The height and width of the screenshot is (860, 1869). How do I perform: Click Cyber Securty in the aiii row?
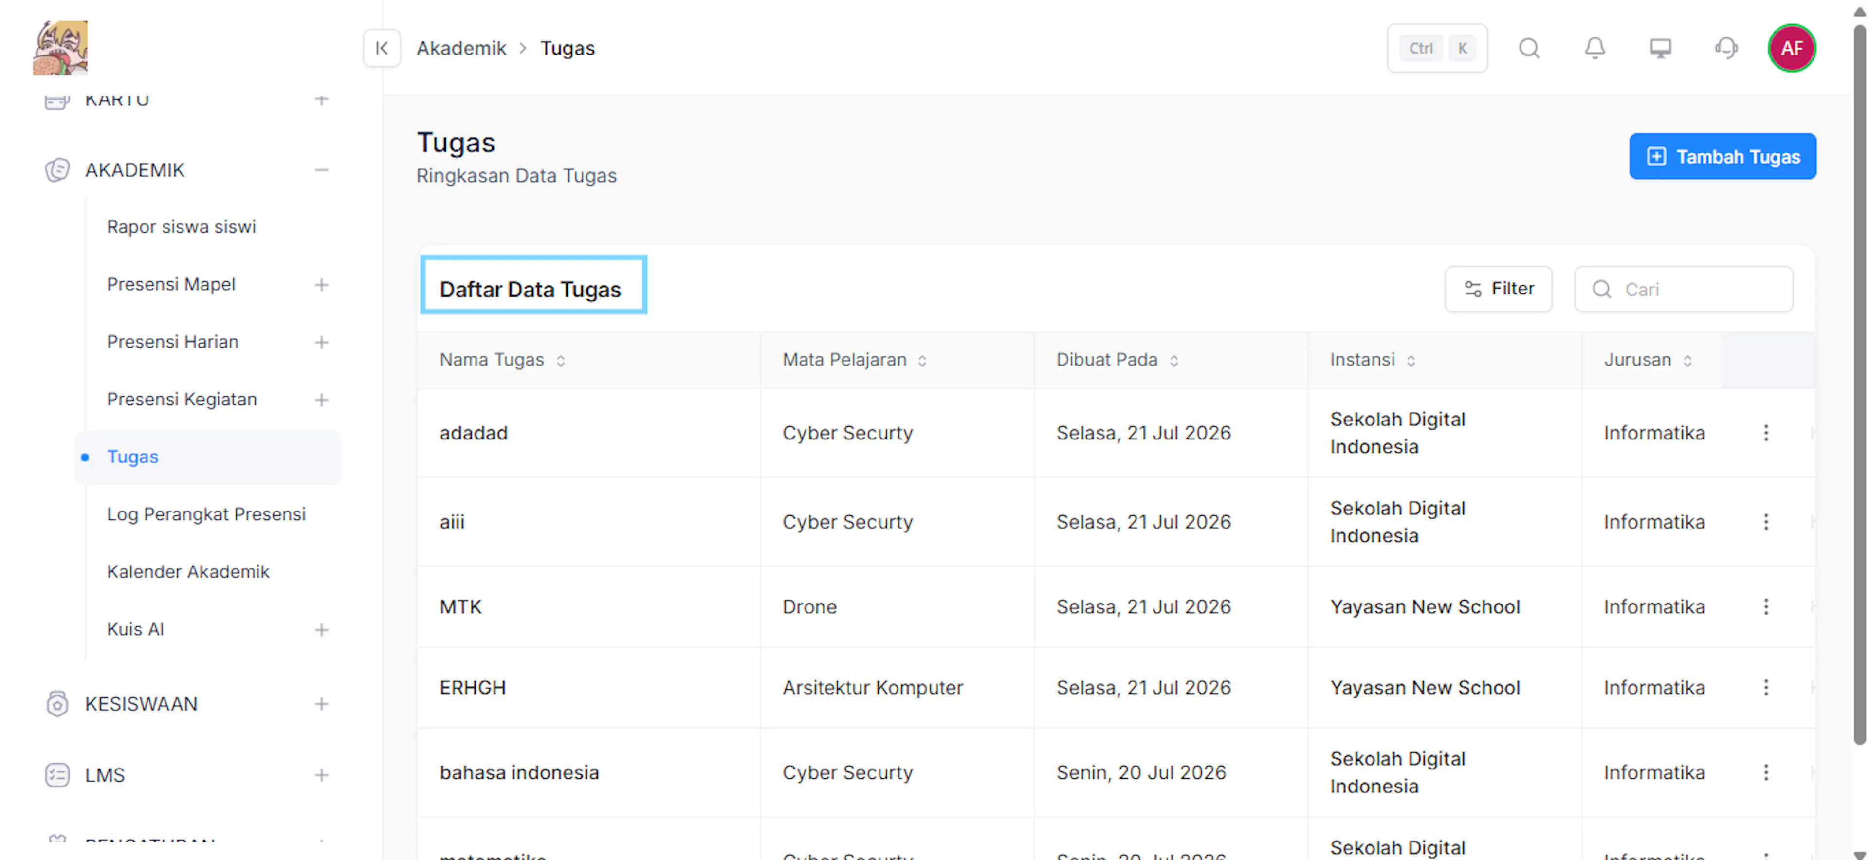click(847, 522)
